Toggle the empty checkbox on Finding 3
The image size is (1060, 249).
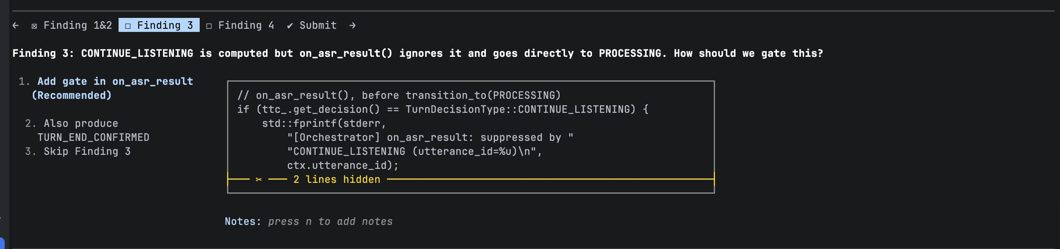click(128, 26)
